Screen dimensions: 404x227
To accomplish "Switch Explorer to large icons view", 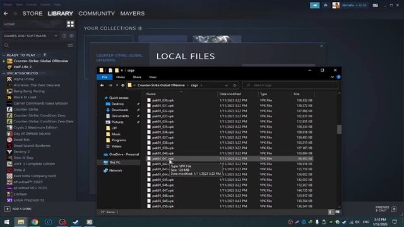I will (337, 212).
